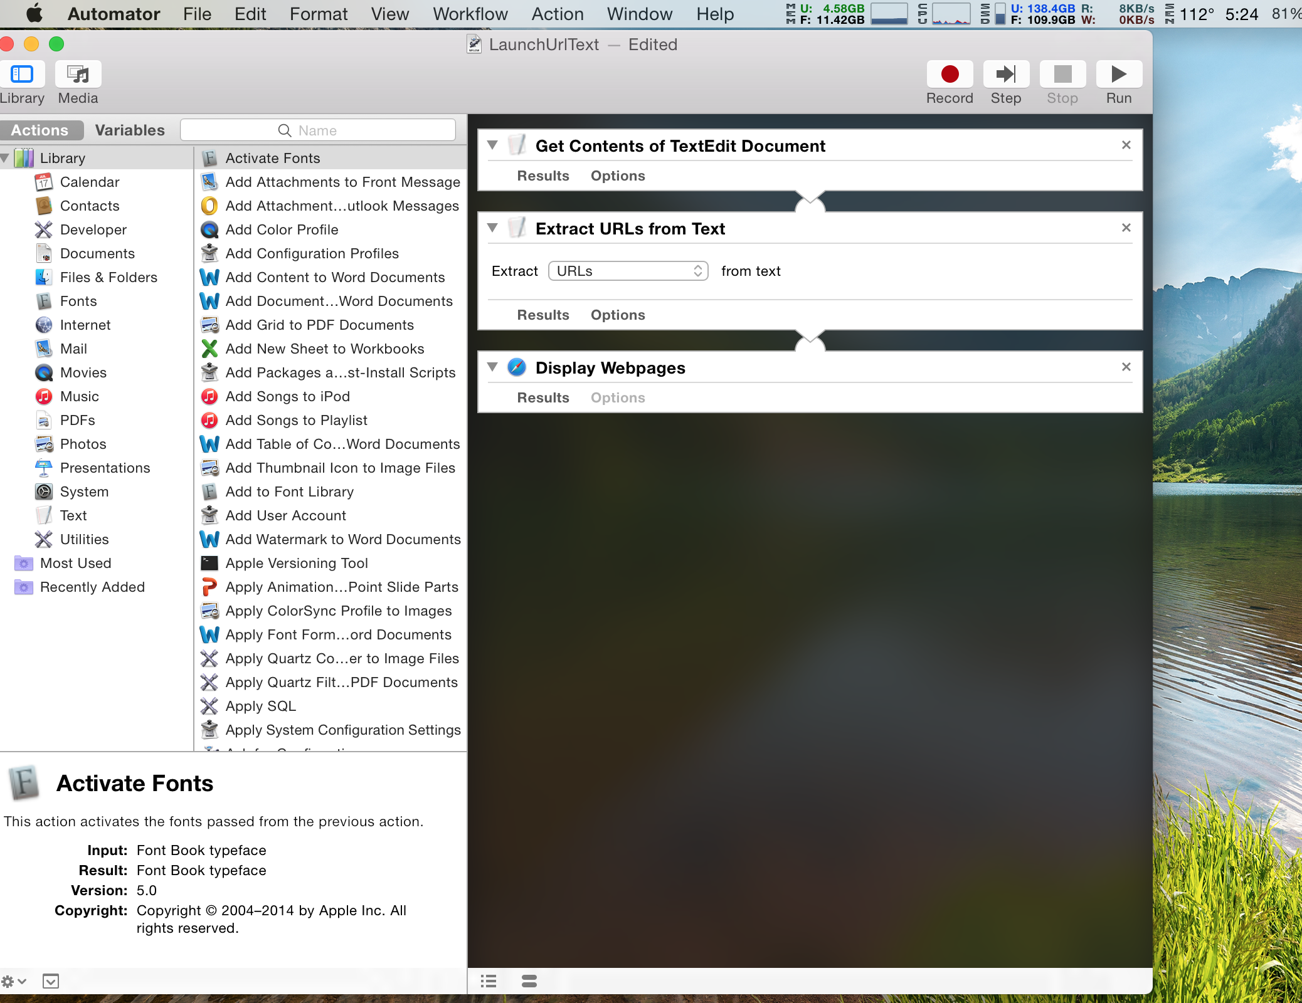Click the Apple menu icon

pos(34,13)
